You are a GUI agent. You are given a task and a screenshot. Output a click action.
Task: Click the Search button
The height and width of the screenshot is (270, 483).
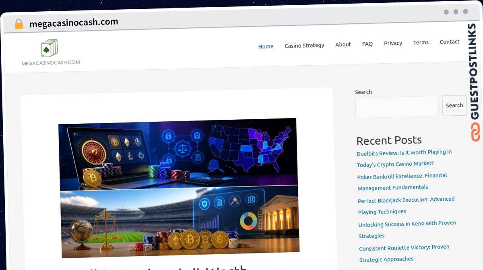[454, 105]
